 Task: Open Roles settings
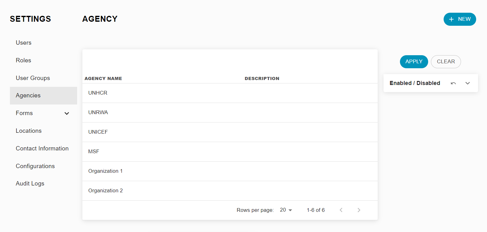[x=43, y=60]
